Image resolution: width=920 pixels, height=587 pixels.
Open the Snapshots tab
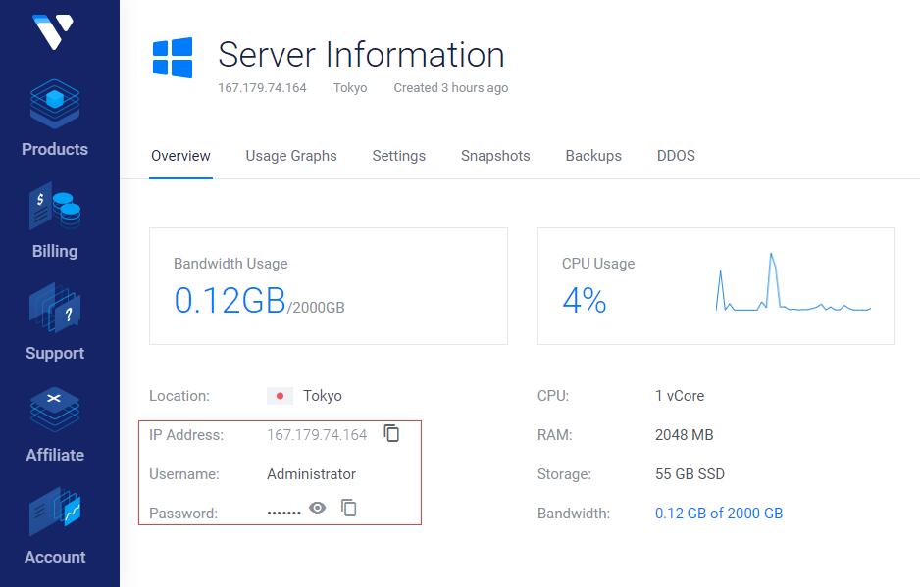[x=495, y=156]
